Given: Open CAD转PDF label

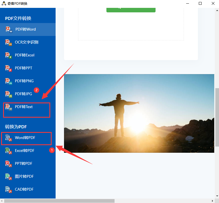Looking at the screenshot, I should [24, 190].
